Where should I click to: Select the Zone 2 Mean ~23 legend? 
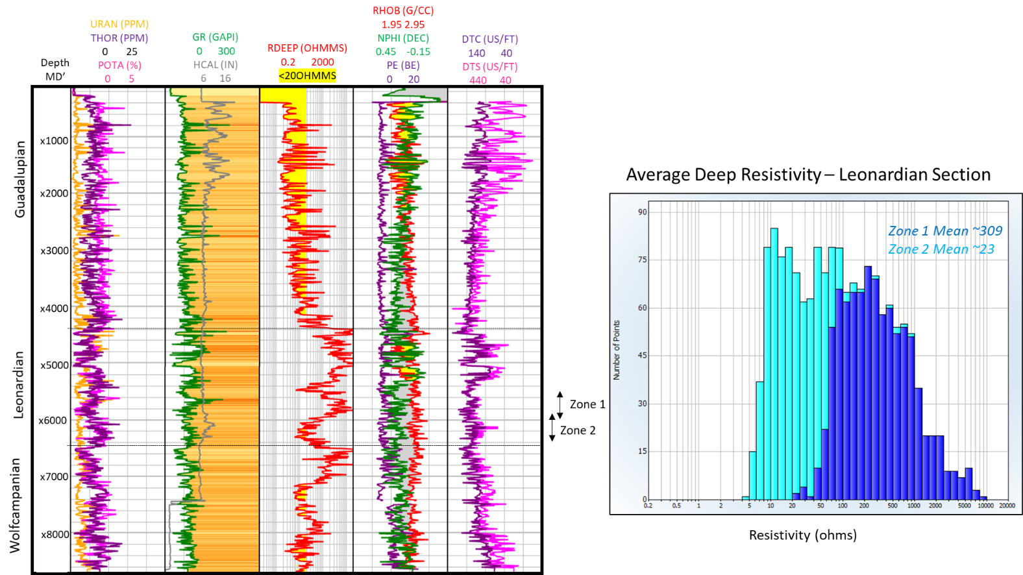pos(941,249)
